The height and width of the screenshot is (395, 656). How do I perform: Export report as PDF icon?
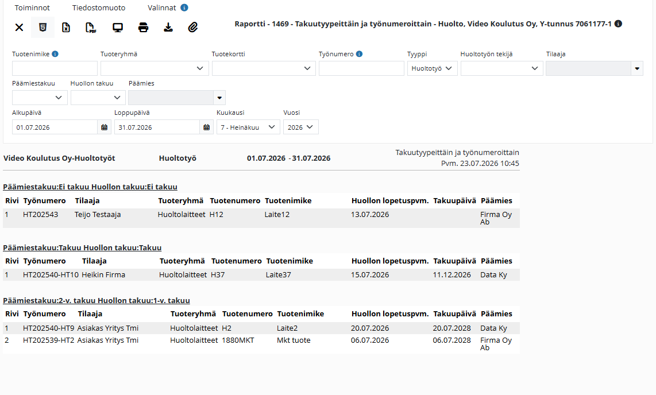(91, 28)
